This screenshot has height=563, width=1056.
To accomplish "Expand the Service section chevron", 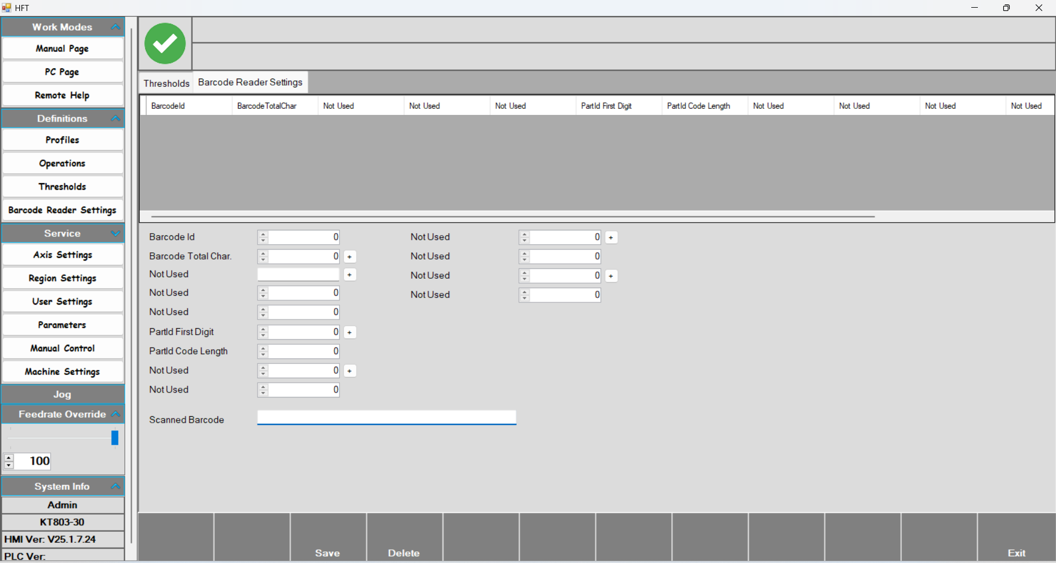I will (116, 234).
